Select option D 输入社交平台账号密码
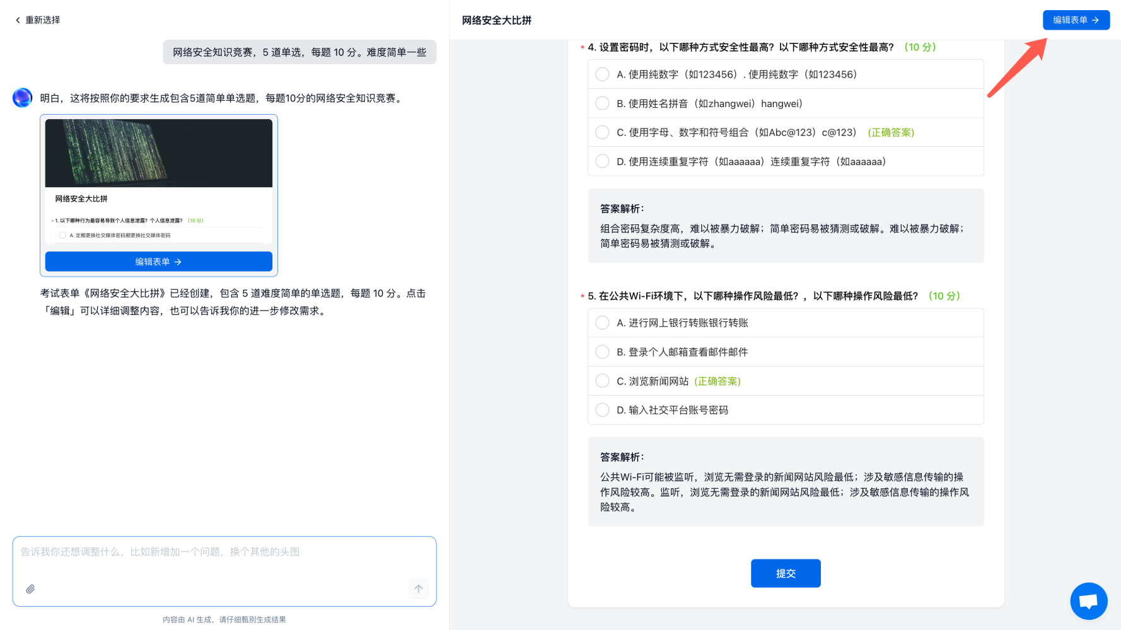This screenshot has height=630, width=1121. [x=603, y=410]
